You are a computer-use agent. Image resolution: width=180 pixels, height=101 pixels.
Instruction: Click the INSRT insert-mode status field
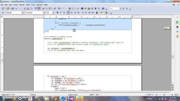coord(92,95)
